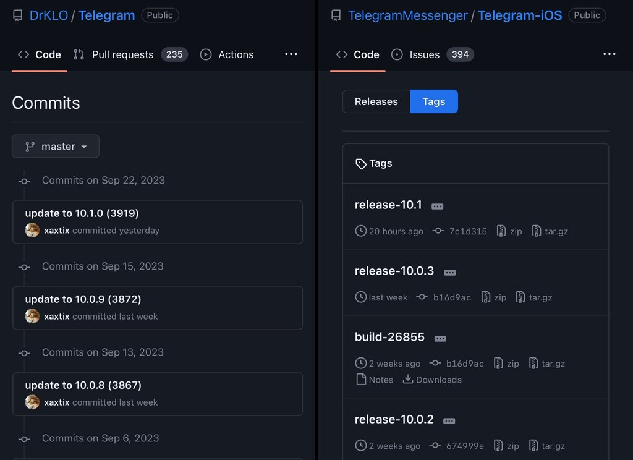Select the Tags button
This screenshot has height=460, width=633.
point(433,101)
